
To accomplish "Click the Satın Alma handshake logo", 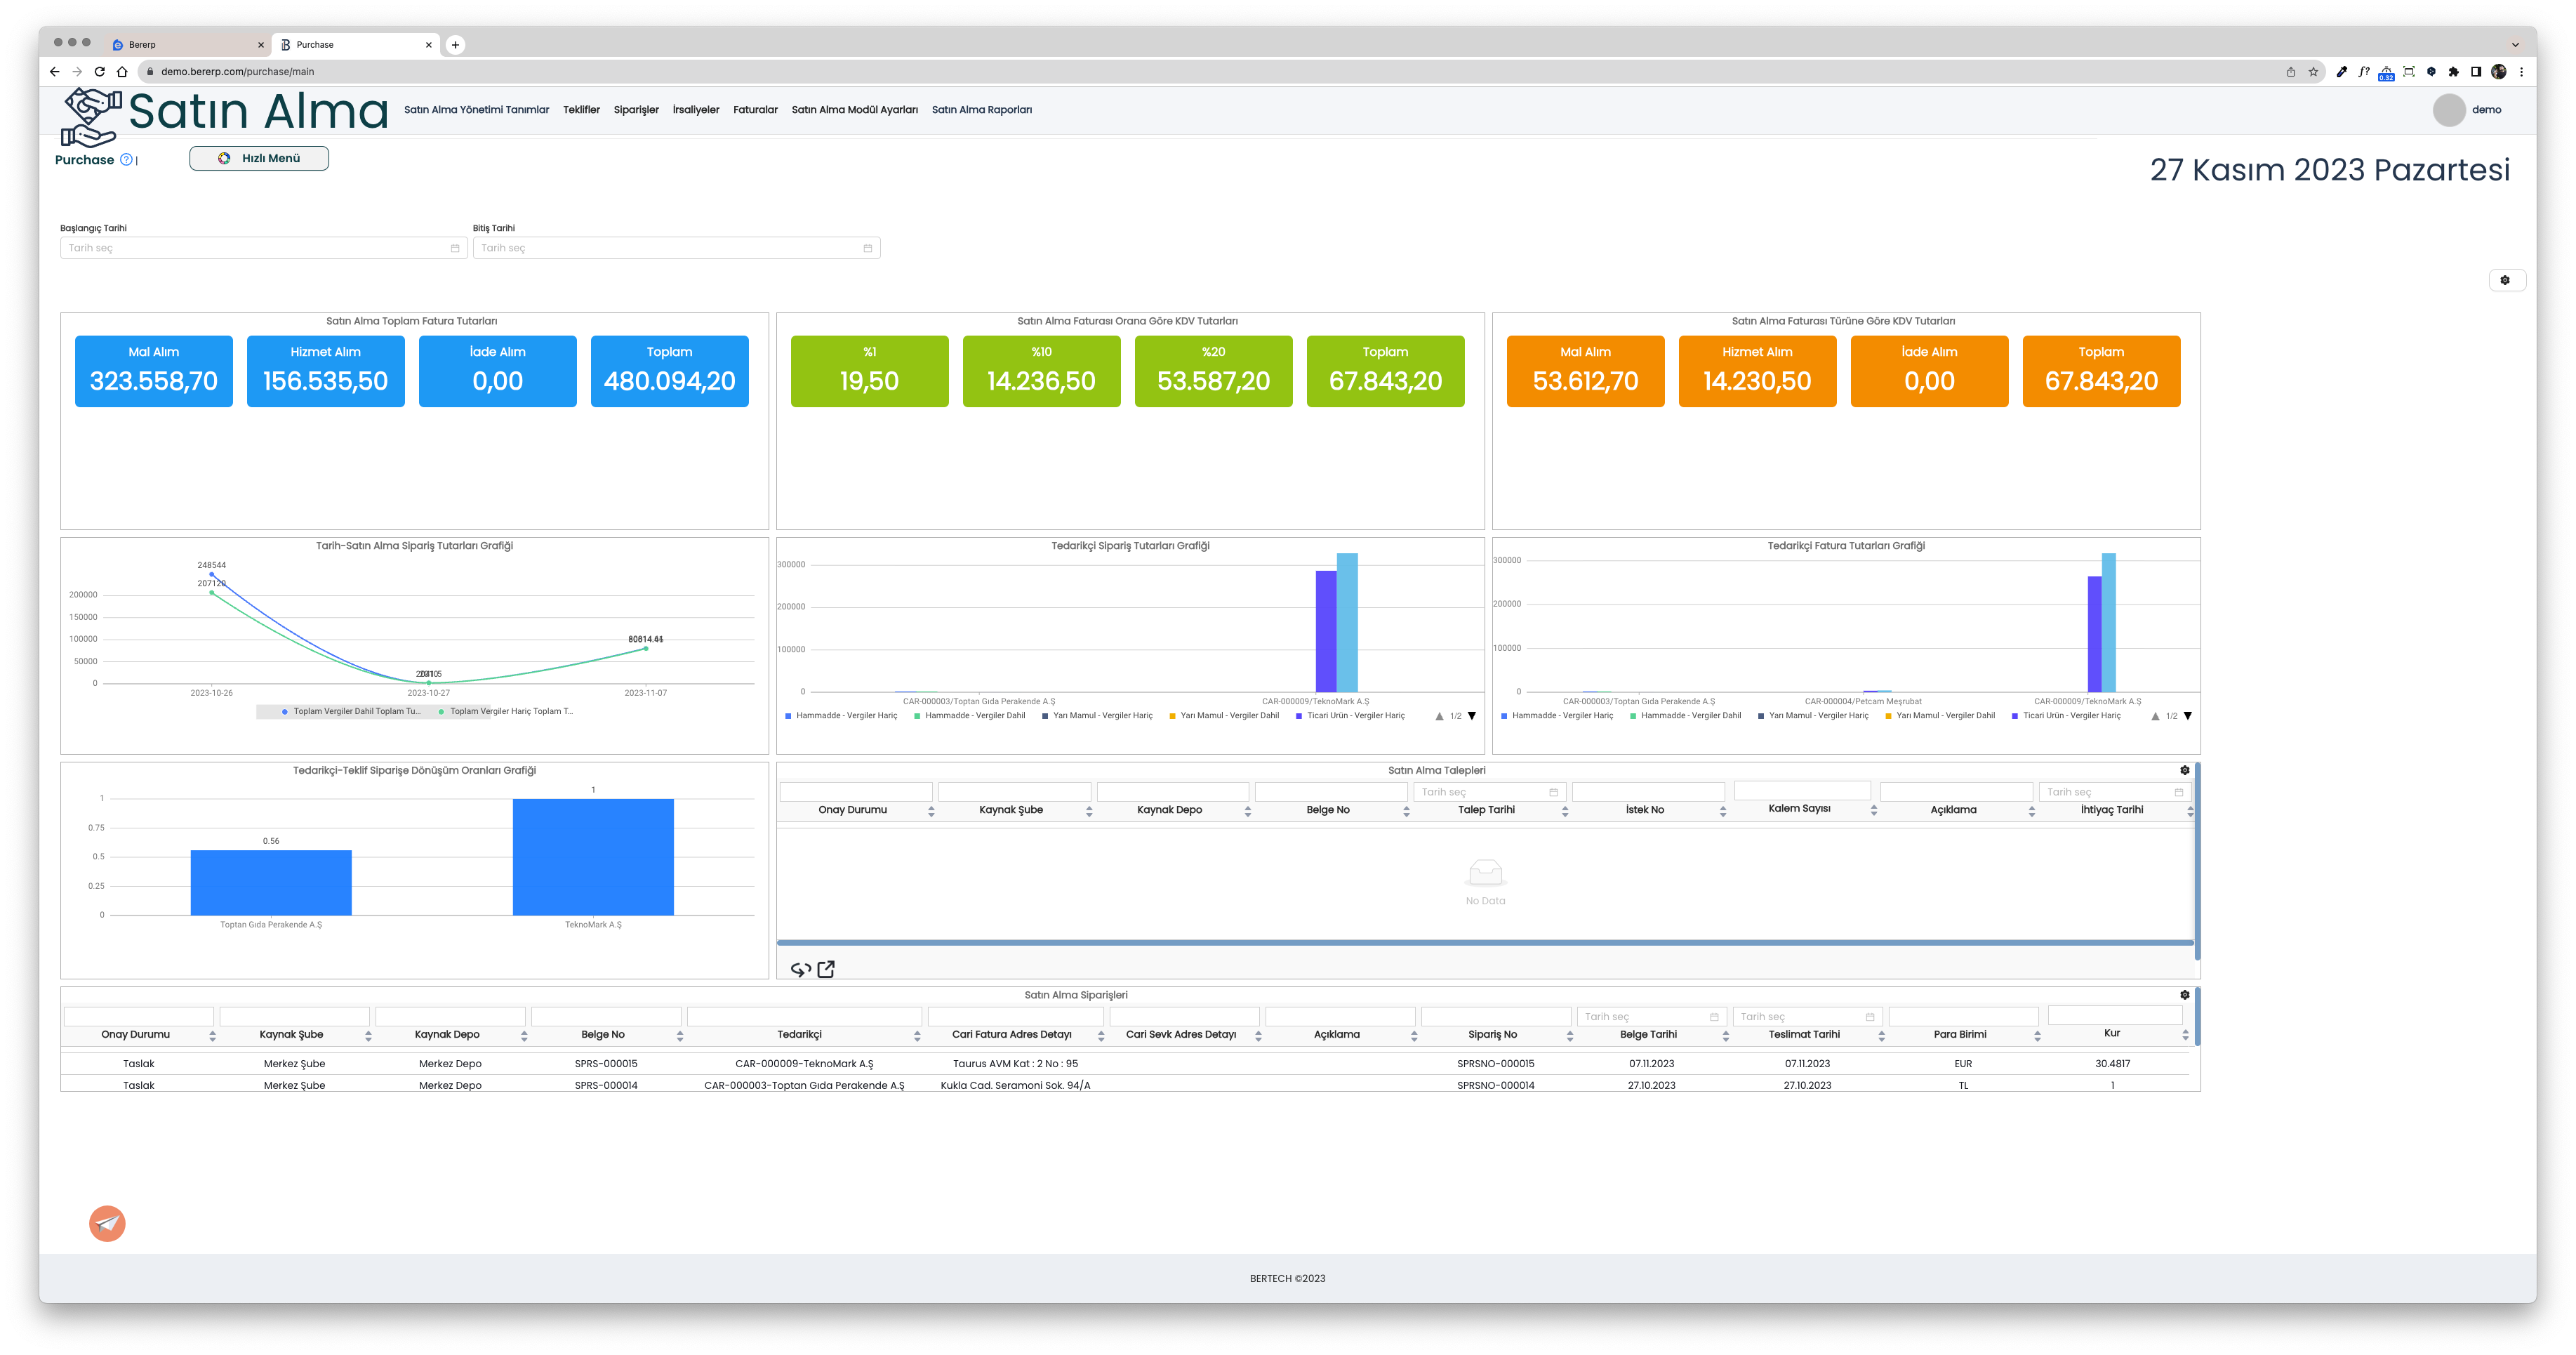I will [x=92, y=117].
